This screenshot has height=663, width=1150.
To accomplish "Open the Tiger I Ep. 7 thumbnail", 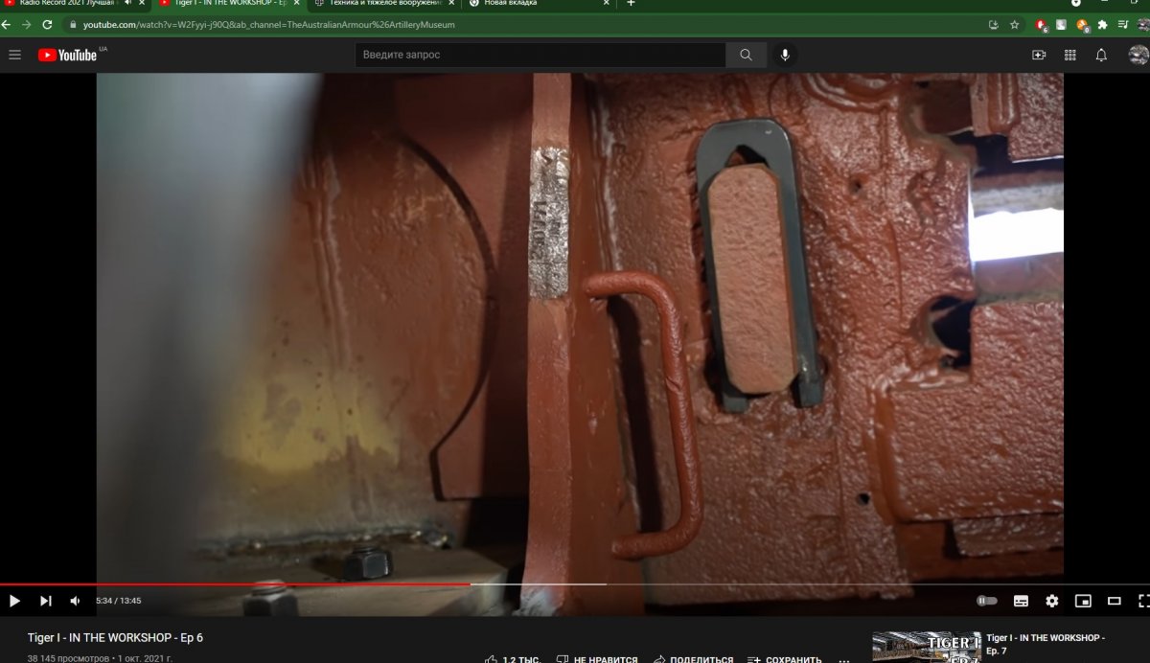I will 927,647.
